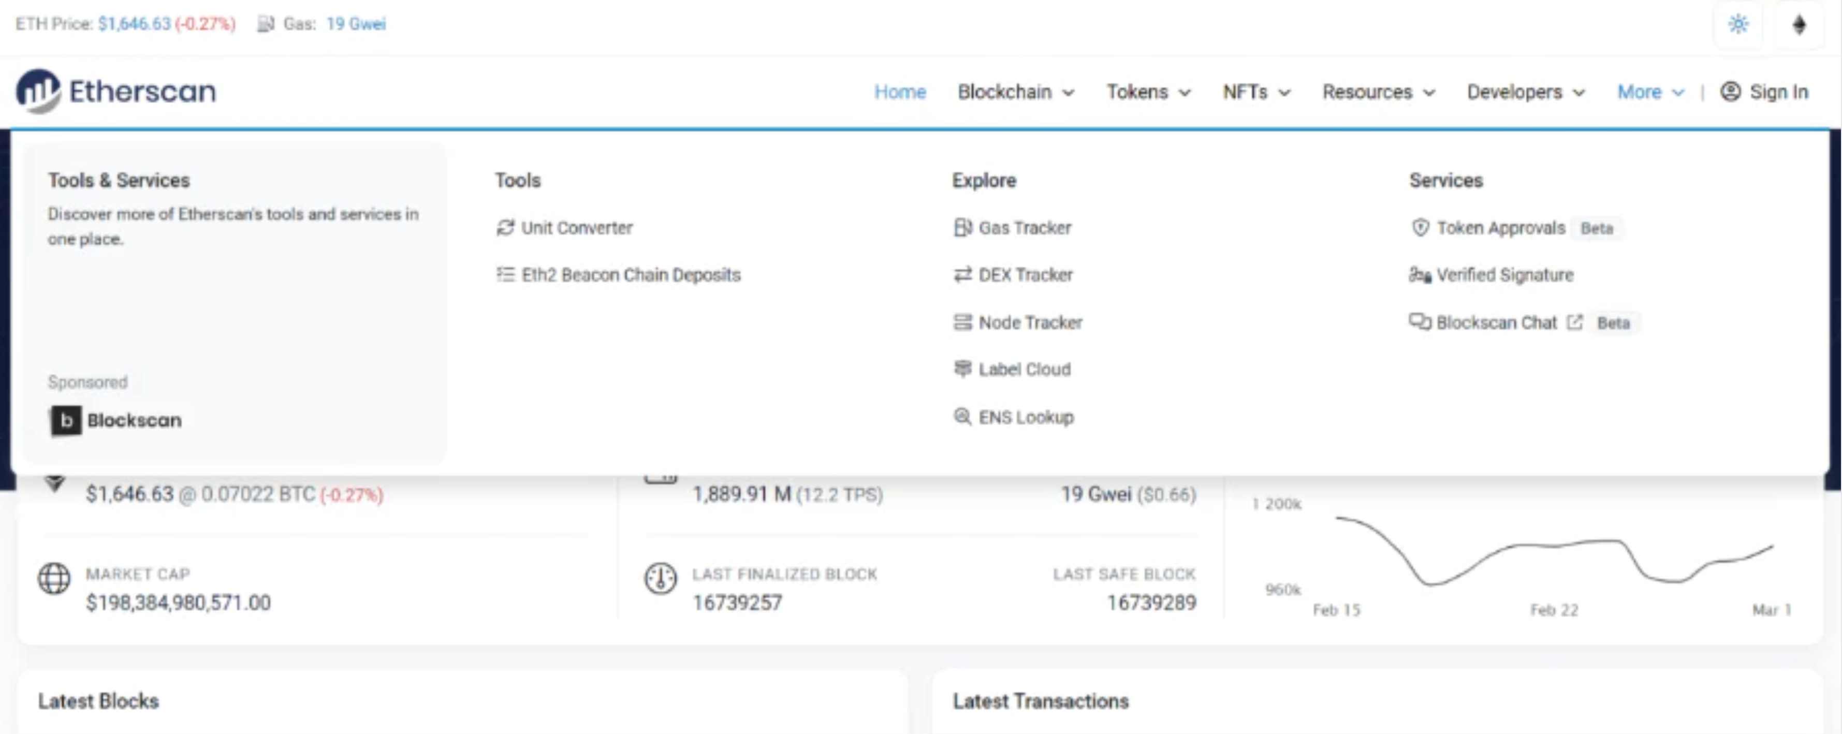Click the Unit Converter refresh icon

click(506, 227)
